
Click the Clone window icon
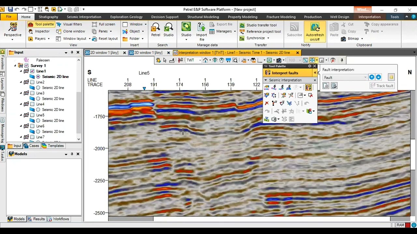(x=59, y=32)
